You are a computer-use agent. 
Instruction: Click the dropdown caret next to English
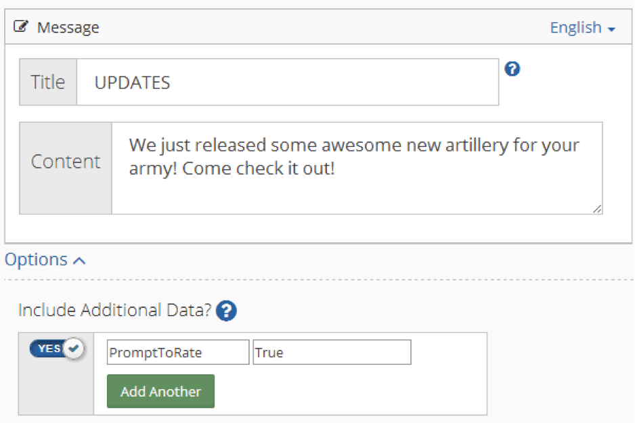click(612, 30)
